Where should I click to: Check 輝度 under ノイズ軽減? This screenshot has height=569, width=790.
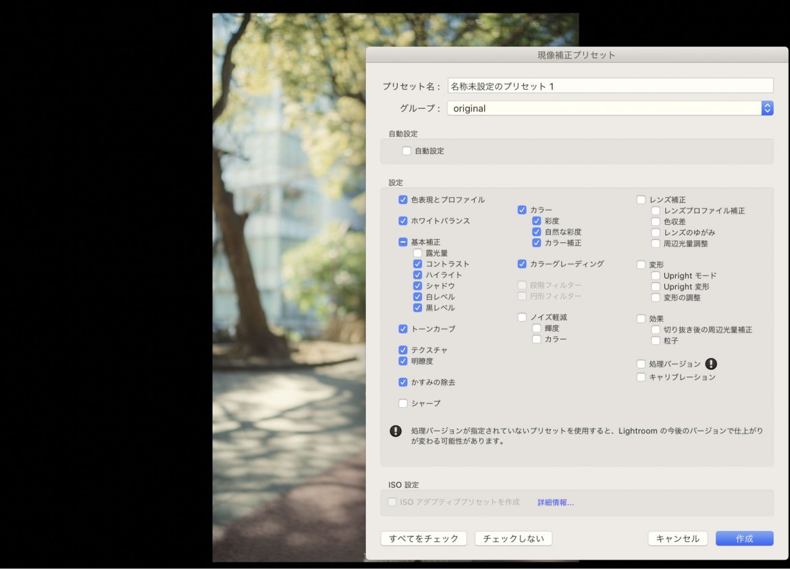point(537,328)
